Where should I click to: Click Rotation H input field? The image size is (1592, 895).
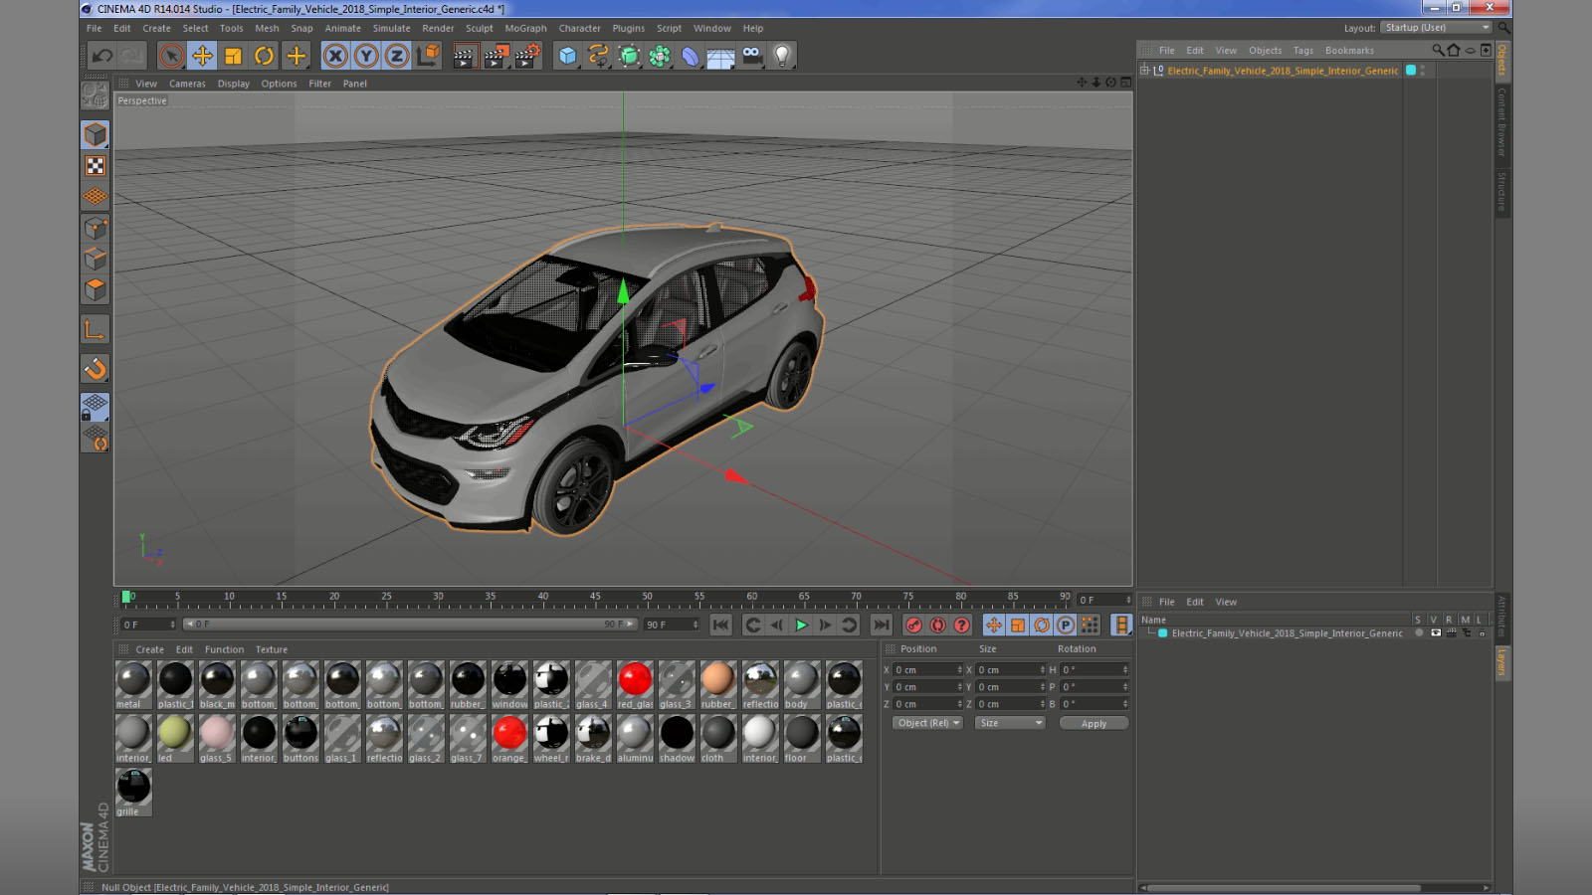click(1094, 670)
